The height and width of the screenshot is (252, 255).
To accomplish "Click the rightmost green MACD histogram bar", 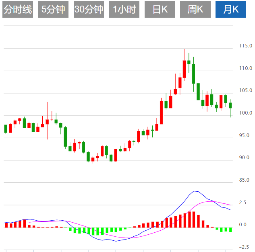I will coord(230,229).
